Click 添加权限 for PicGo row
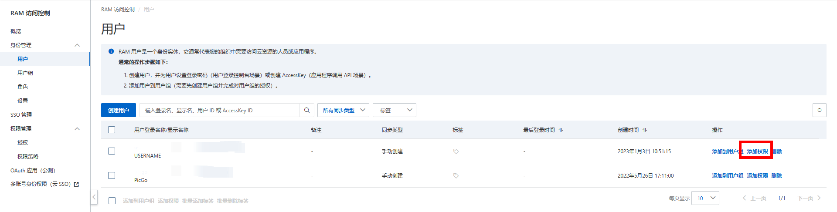This screenshot has height=212, width=837. click(757, 176)
